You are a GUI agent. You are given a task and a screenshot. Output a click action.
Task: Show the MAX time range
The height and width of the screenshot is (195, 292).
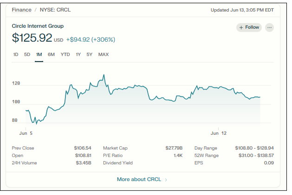tap(104, 55)
